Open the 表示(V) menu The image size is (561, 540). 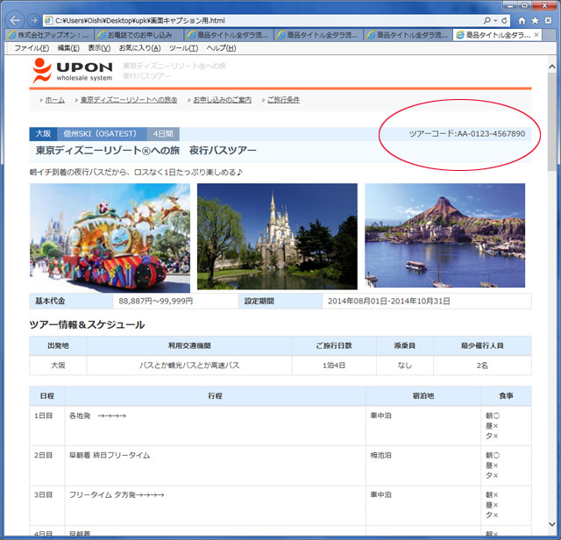click(x=99, y=48)
